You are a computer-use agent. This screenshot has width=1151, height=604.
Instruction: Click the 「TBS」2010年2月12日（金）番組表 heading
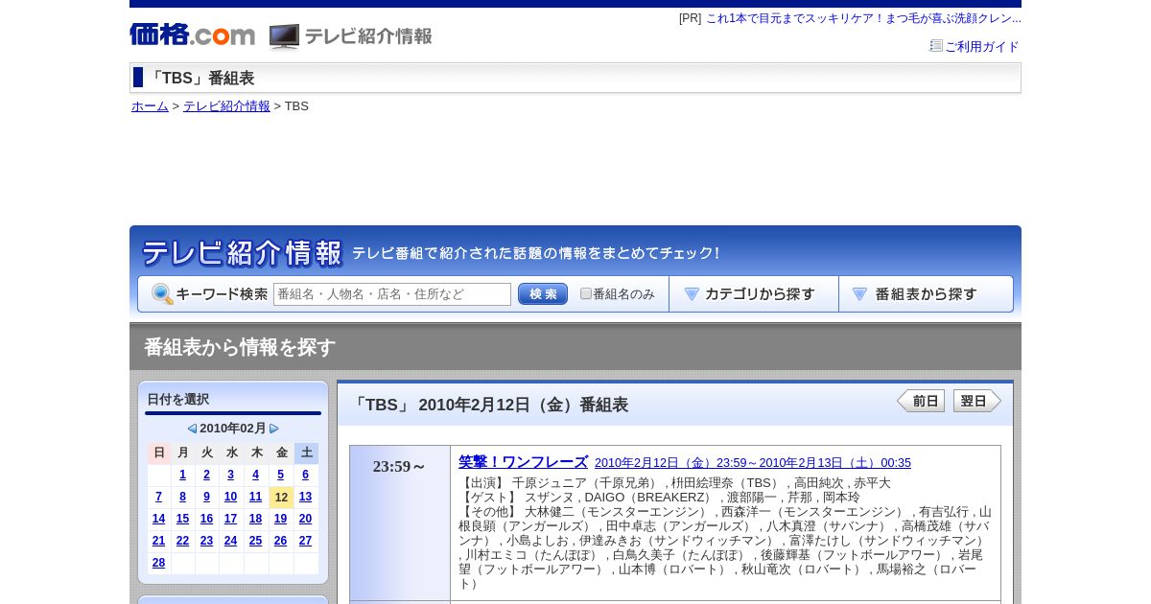pos(489,405)
